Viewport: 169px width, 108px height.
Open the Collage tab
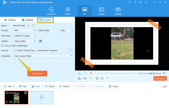click(101, 11)
